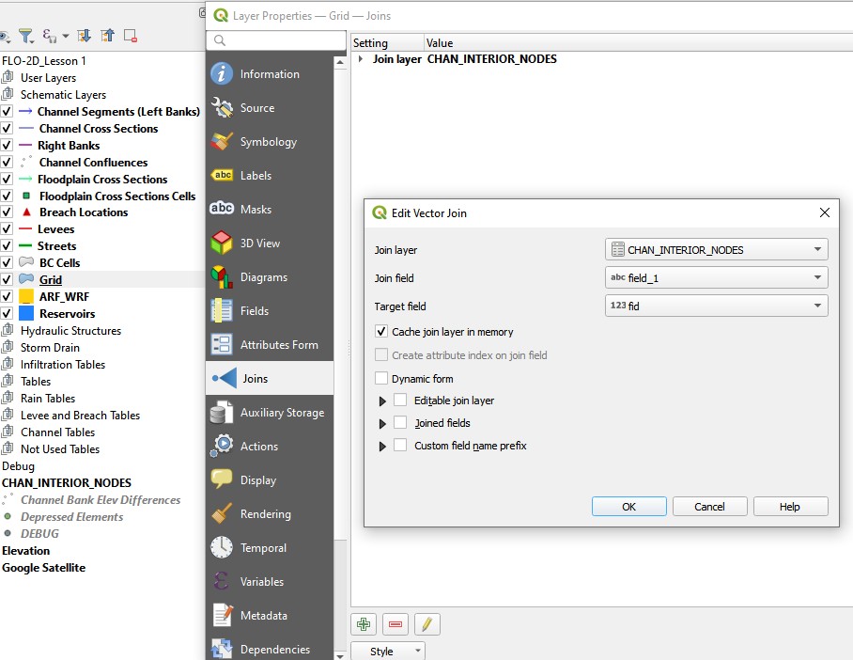Viewport: 853px width, 660px height.
Task: Click the green add new join button
Action: click(x=364, y=624)
